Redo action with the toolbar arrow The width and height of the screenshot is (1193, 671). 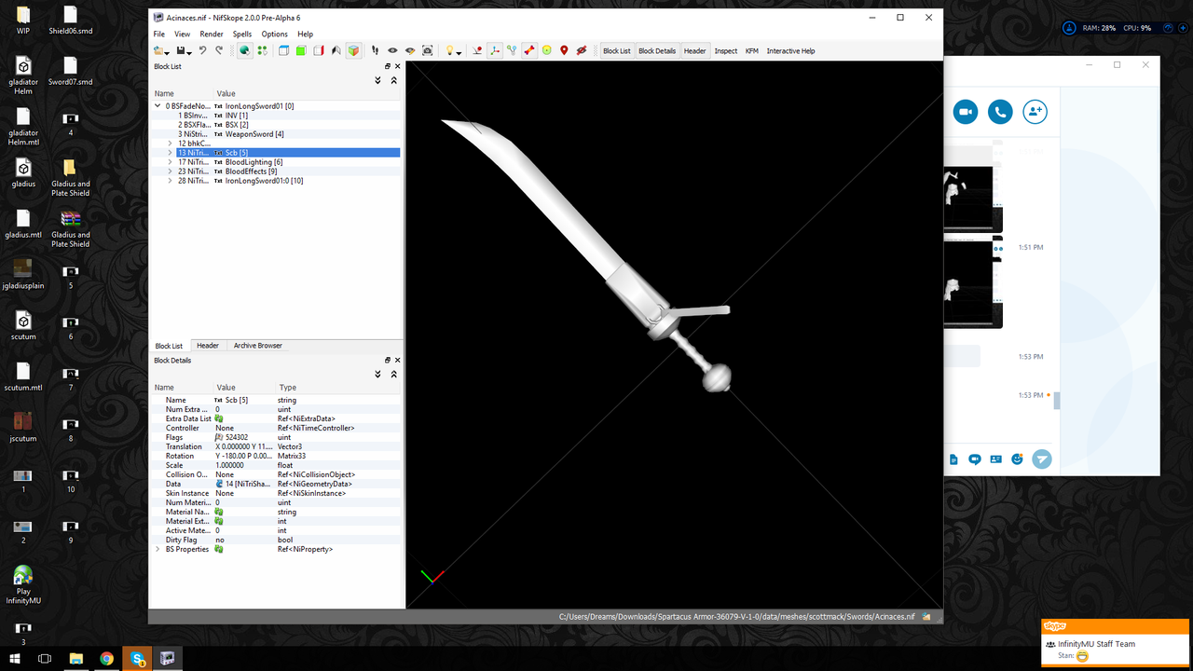(x=219, y=50)
